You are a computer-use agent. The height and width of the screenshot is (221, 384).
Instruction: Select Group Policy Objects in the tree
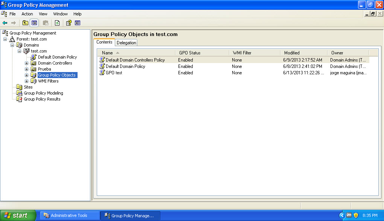click(57, 75)
